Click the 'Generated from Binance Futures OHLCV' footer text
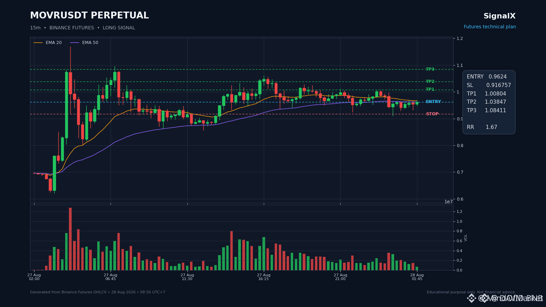Screen dimensions: 546x307 click(x=98, y=292)
